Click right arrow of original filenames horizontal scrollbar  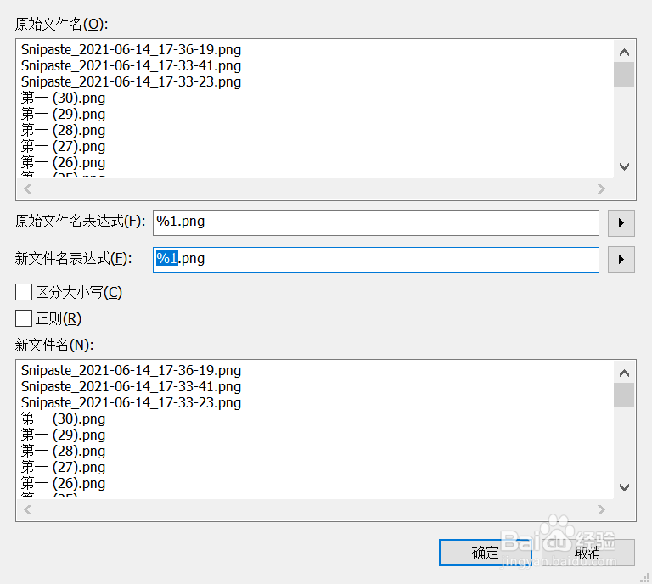point(601,188)
